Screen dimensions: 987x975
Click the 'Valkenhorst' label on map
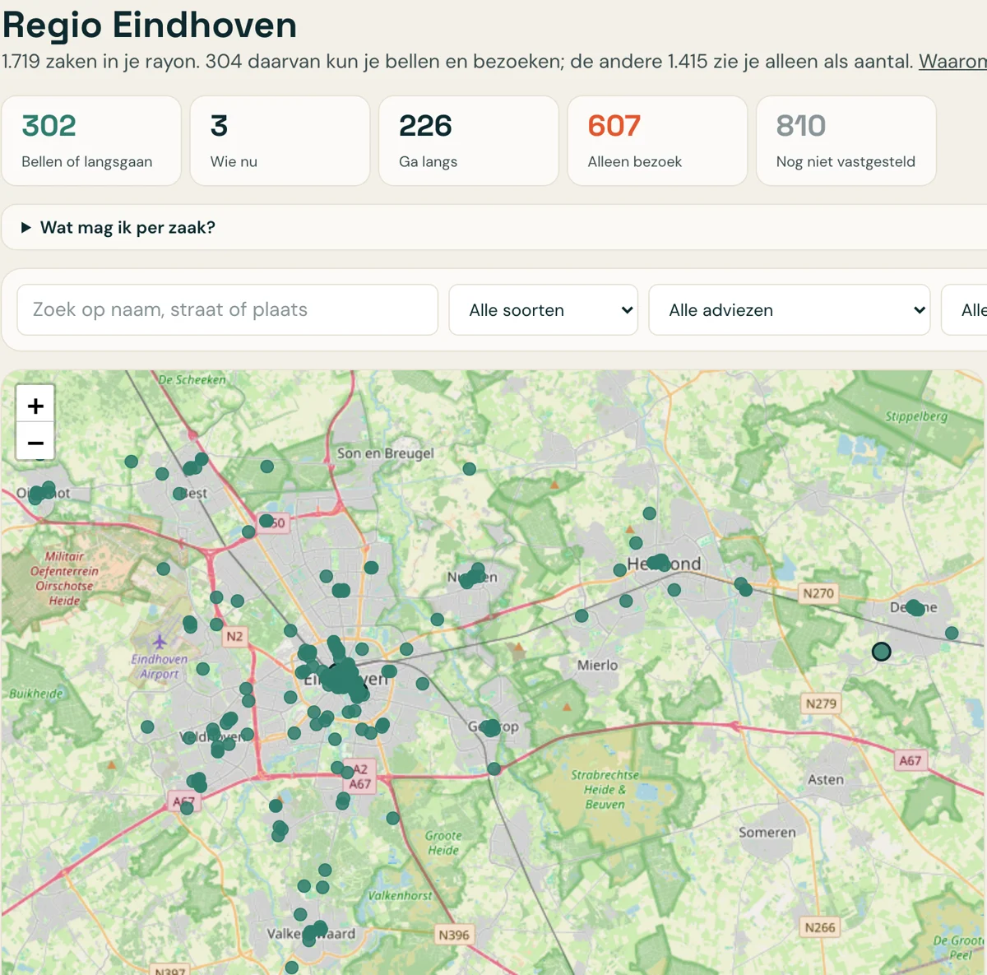(x=400, y=895)
